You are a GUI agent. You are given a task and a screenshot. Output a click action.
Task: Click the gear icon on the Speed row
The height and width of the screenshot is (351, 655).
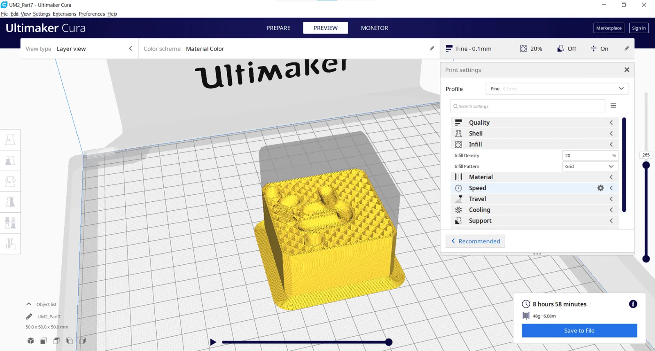point(601,188)
